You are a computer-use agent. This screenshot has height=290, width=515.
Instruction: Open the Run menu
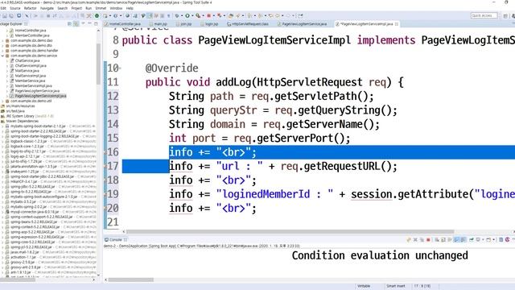[x=89, y=8]
